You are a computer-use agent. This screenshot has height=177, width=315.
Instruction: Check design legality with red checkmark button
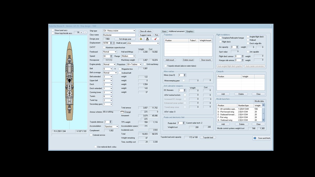[155, 39]
